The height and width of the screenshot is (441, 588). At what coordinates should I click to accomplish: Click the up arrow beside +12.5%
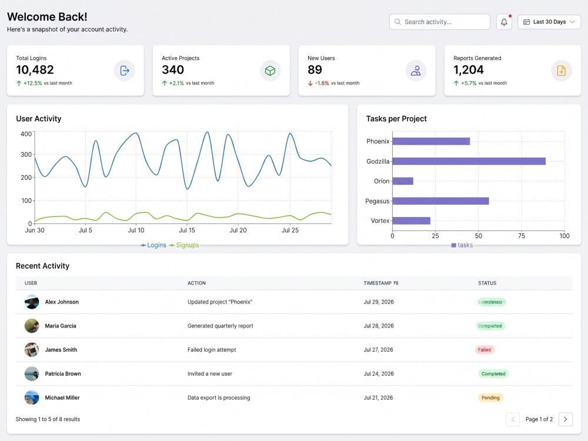19,83
